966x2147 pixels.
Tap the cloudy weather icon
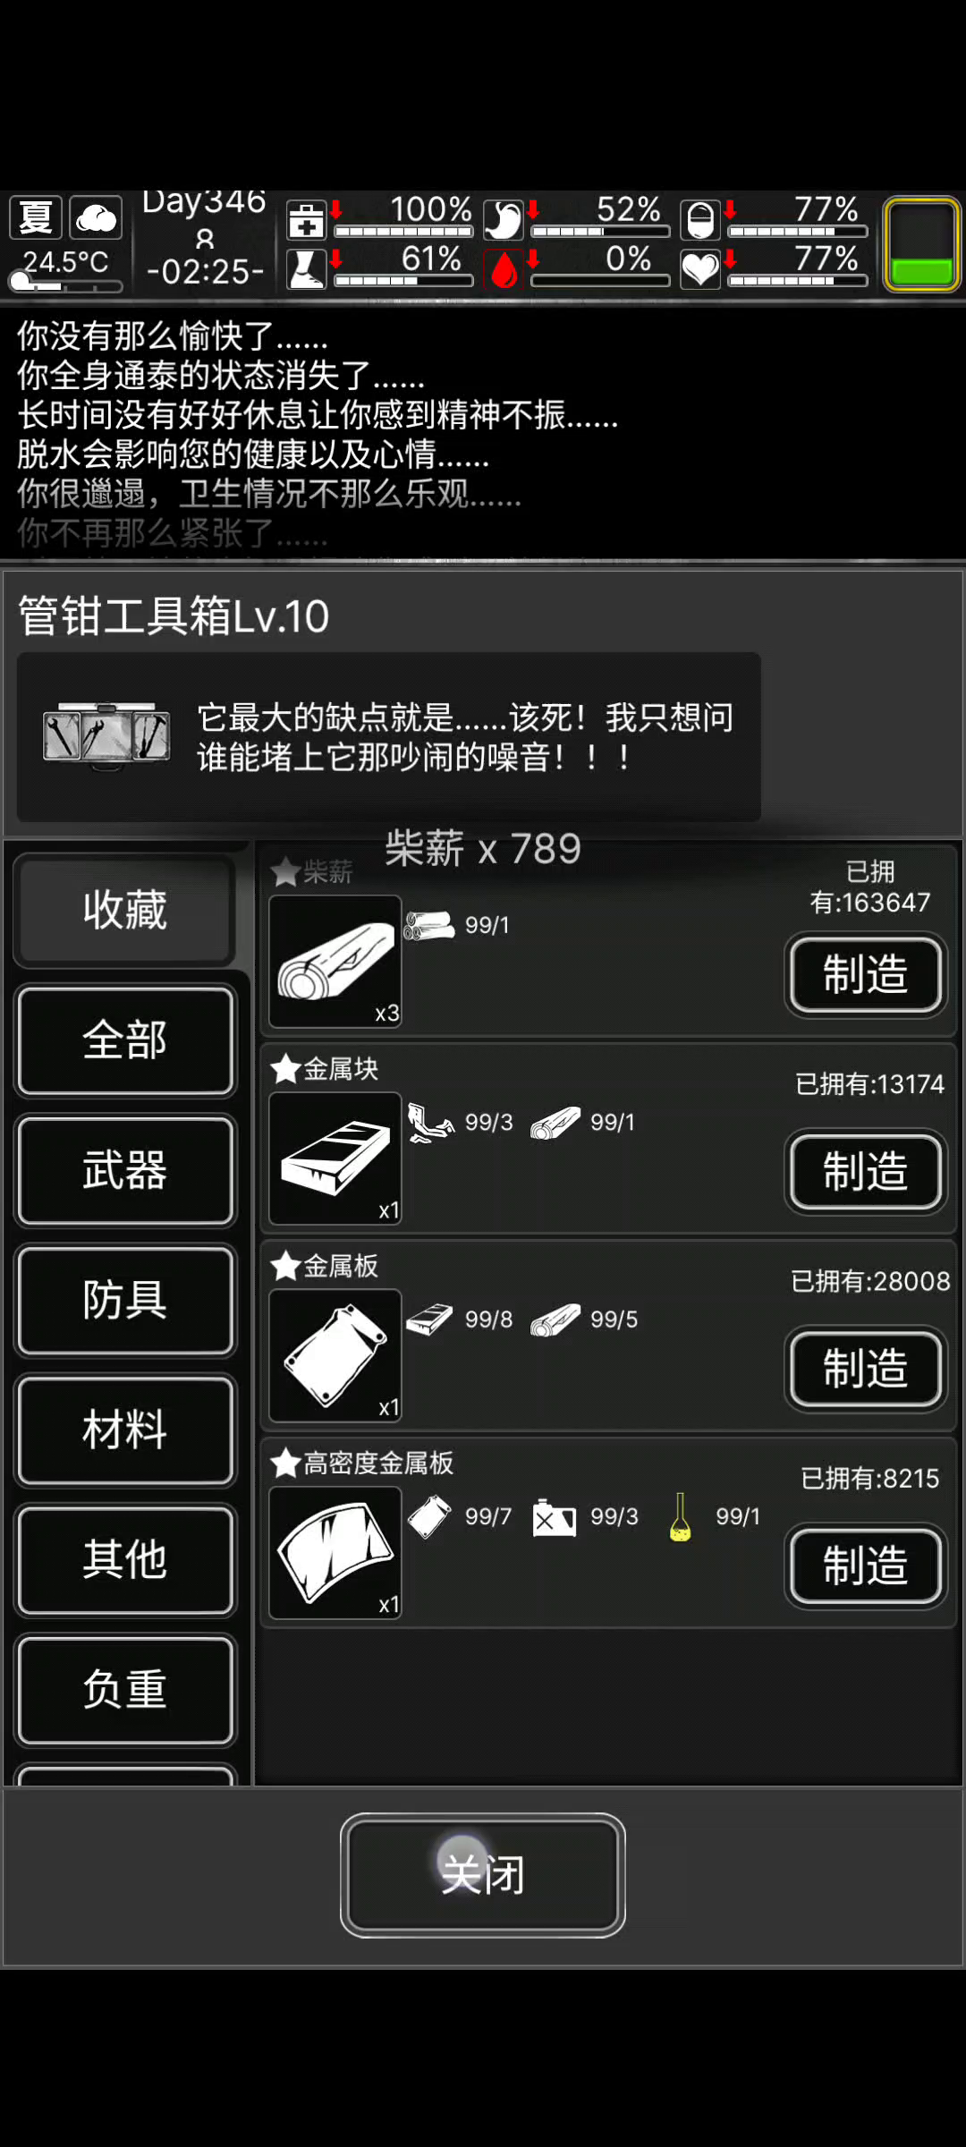[96, 217]
